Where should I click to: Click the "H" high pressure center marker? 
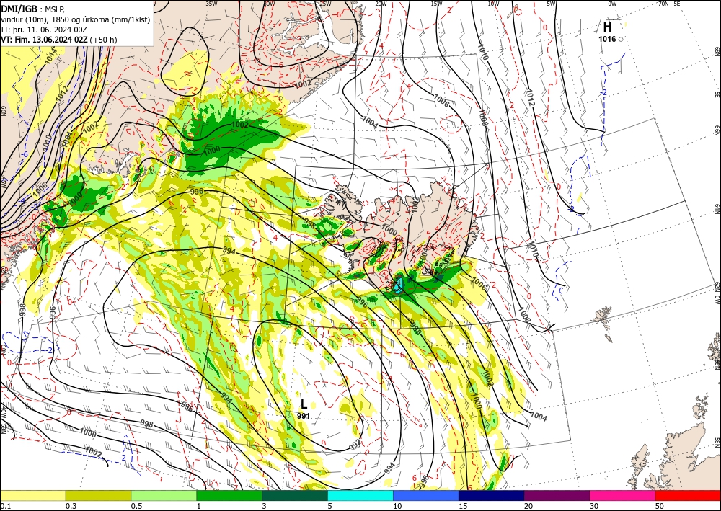[x=607, y=27]
